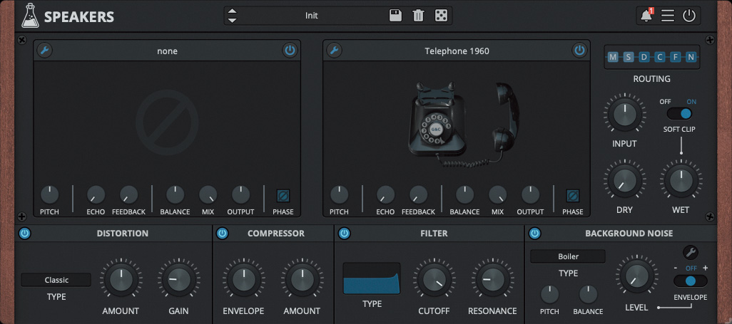Click Balance knob of Telephone 1960 speaker
Image resolution: width=732 pixels, height=324 pixels.
[464, 195]
